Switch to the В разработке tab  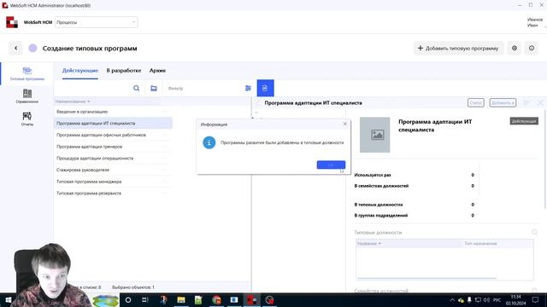124,70
